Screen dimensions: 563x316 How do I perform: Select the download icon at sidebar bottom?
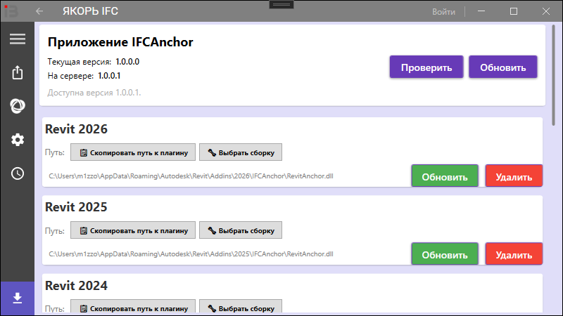click(17, 298)
